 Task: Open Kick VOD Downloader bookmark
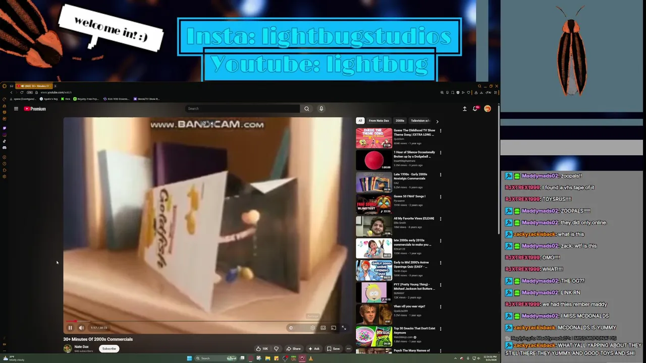117,99
